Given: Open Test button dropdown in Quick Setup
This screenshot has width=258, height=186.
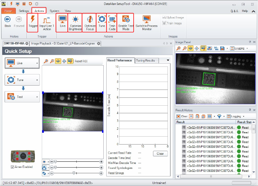Looking at the screenshot, I should [x=37, y=97].
